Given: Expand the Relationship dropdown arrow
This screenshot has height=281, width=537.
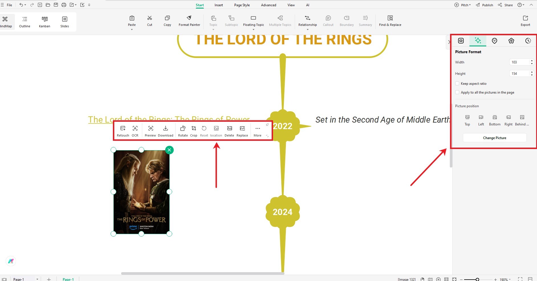Looking at the screenshot, I should (308, 30).
